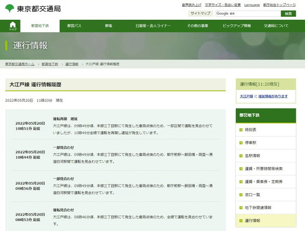This screenshot has height=231, width=305.
Task: Go to the 都庁総合トップページ link
Action: (279, 5)
